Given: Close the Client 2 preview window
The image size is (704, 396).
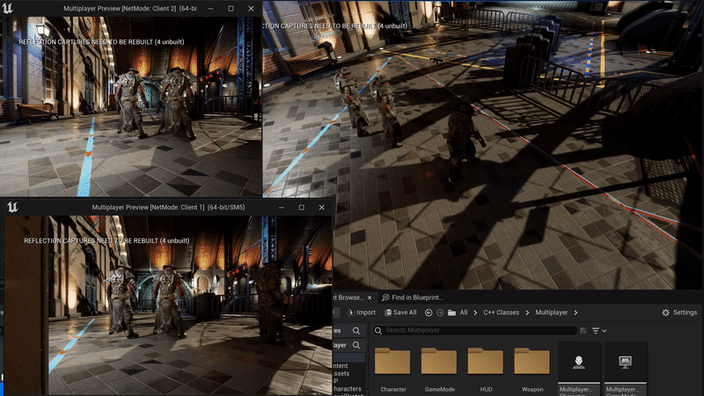Looking at the screenshot, I should 251,9.
